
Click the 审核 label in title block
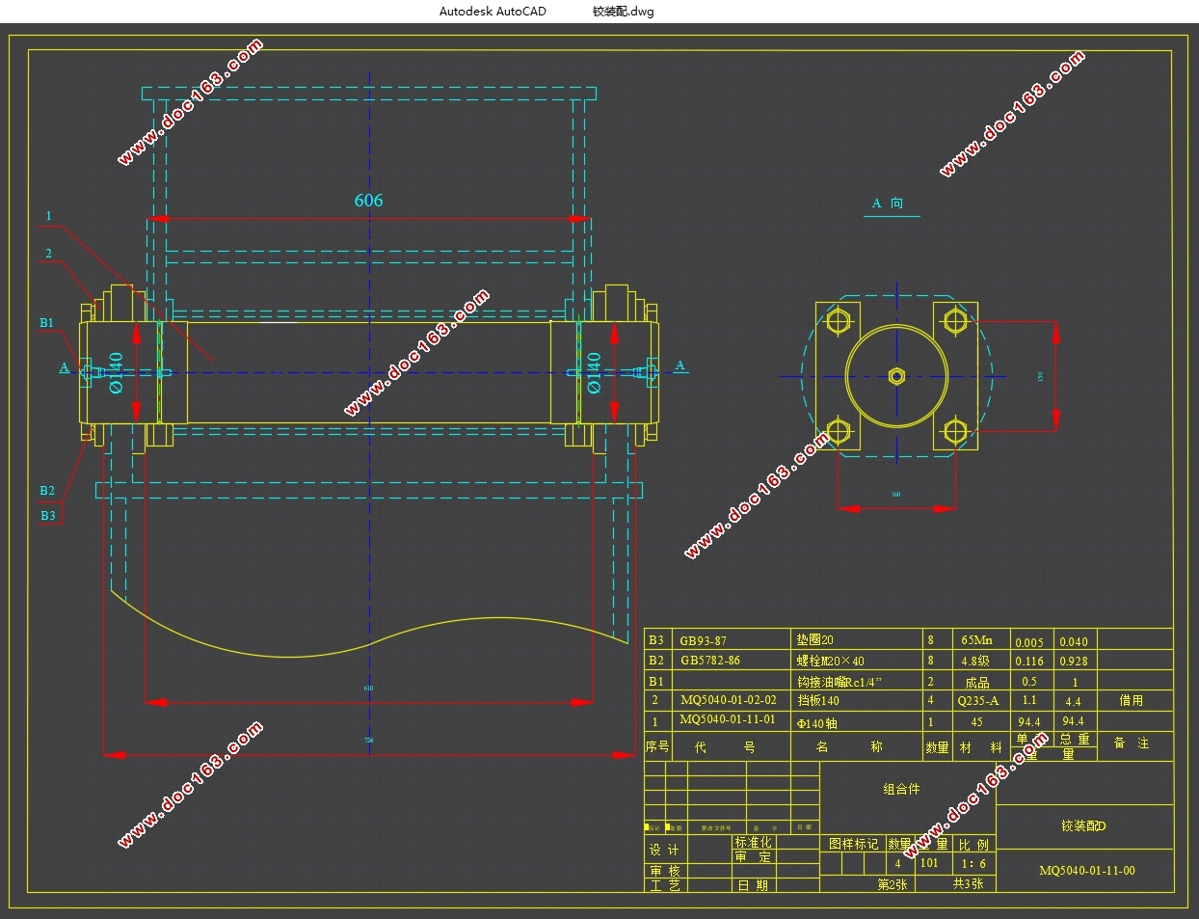tap(664, 872)
